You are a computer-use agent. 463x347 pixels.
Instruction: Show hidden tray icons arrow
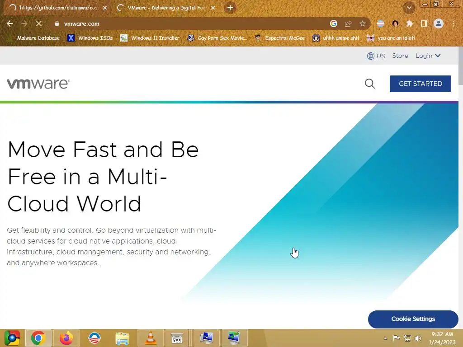[385, 338]
